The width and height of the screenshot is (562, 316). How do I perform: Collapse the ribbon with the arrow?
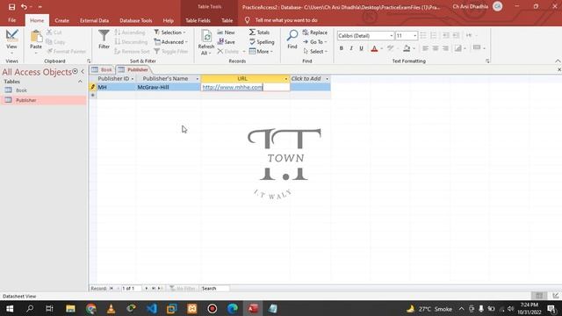pyautogui.click(x=558, y=61)
